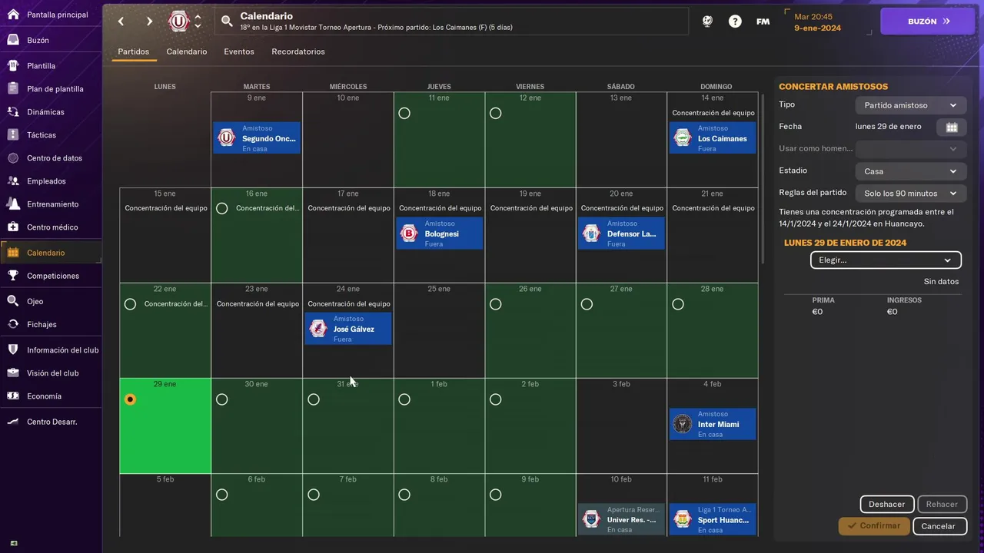Open the Los Caimanes friendly on 14 ene
Image resolution: width=984 pixels, height=553 pixels.
click(x=713, y=138)
